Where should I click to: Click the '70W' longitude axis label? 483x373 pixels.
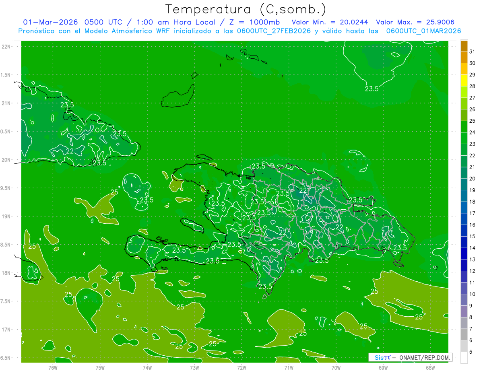(x=336, y=367)
